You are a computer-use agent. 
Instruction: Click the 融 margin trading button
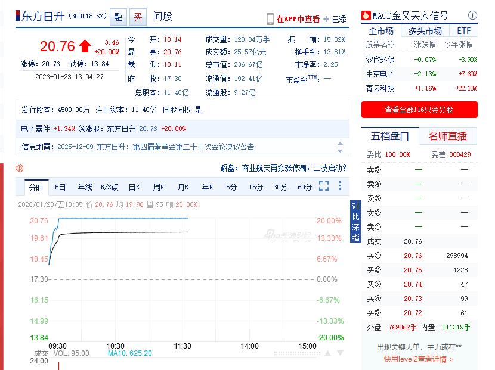[x=118, y=17]
